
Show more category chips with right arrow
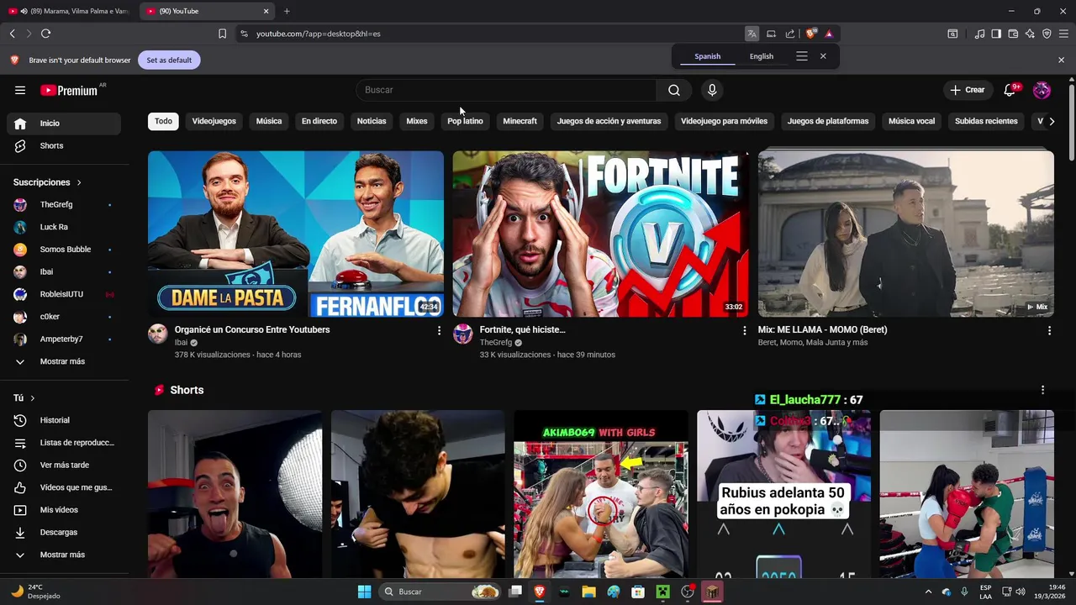point(1051,121)
